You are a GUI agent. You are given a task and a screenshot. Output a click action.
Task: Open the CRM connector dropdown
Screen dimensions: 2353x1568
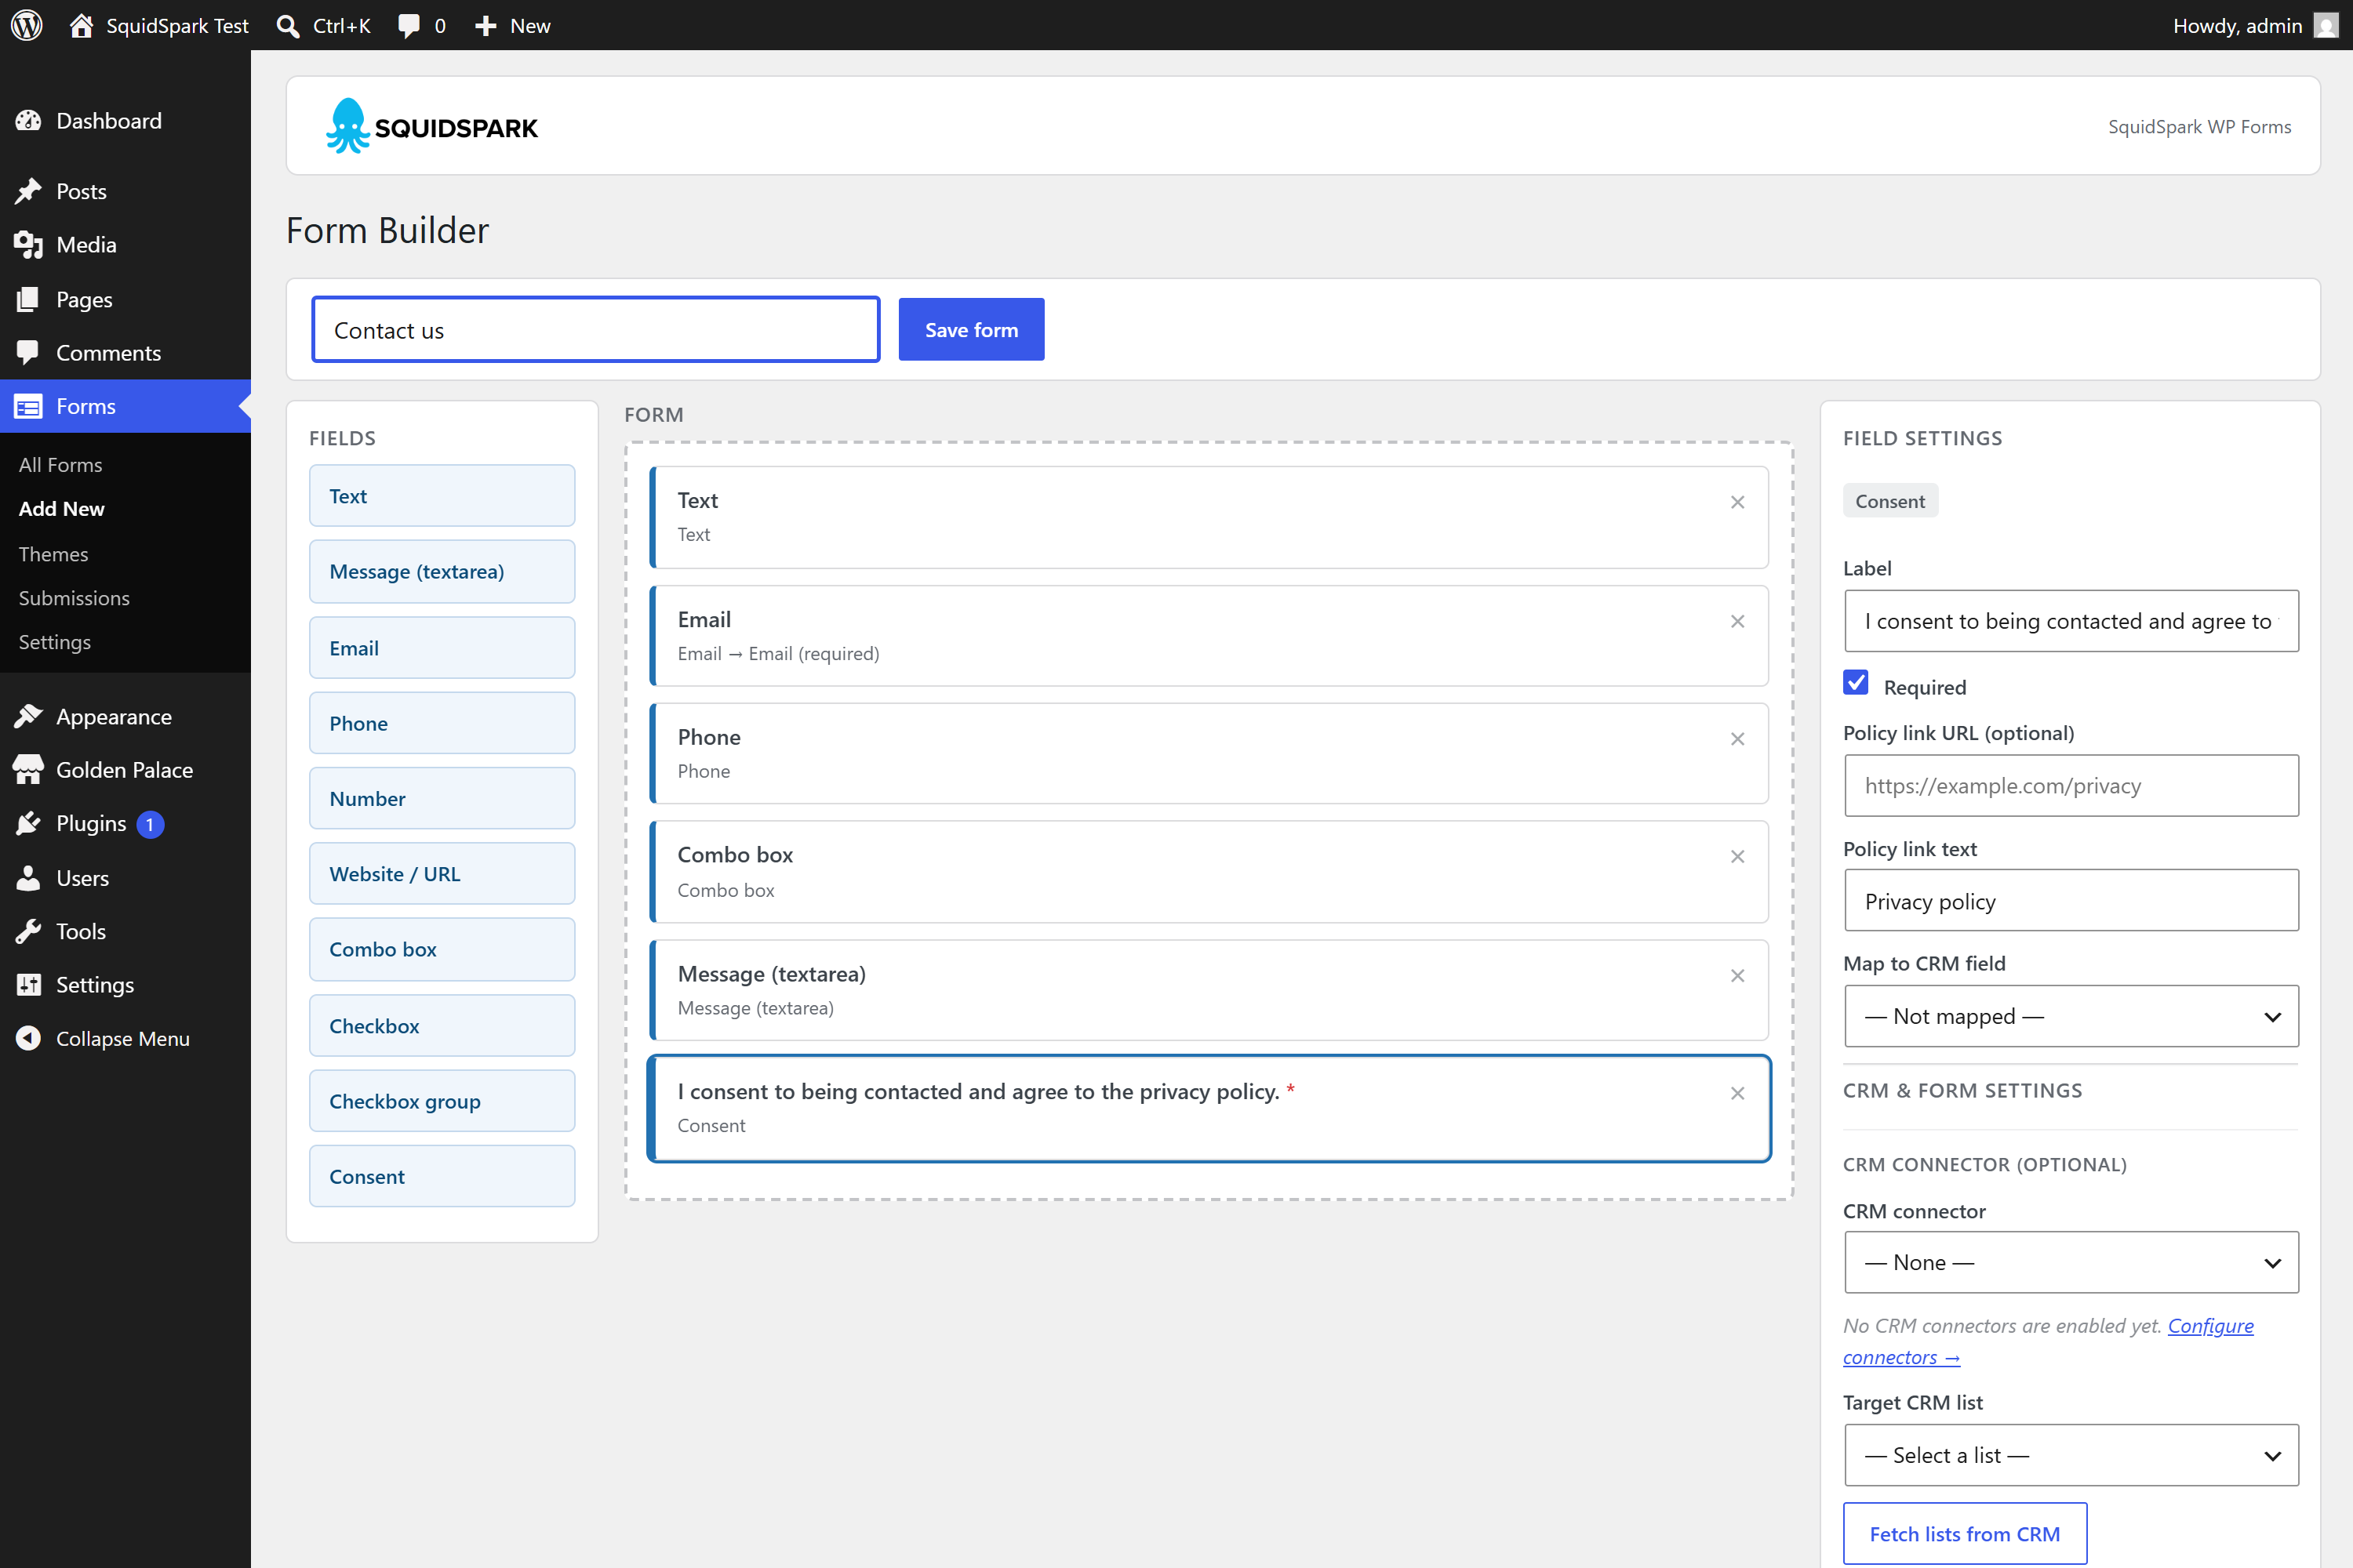click(2071, 1262)
